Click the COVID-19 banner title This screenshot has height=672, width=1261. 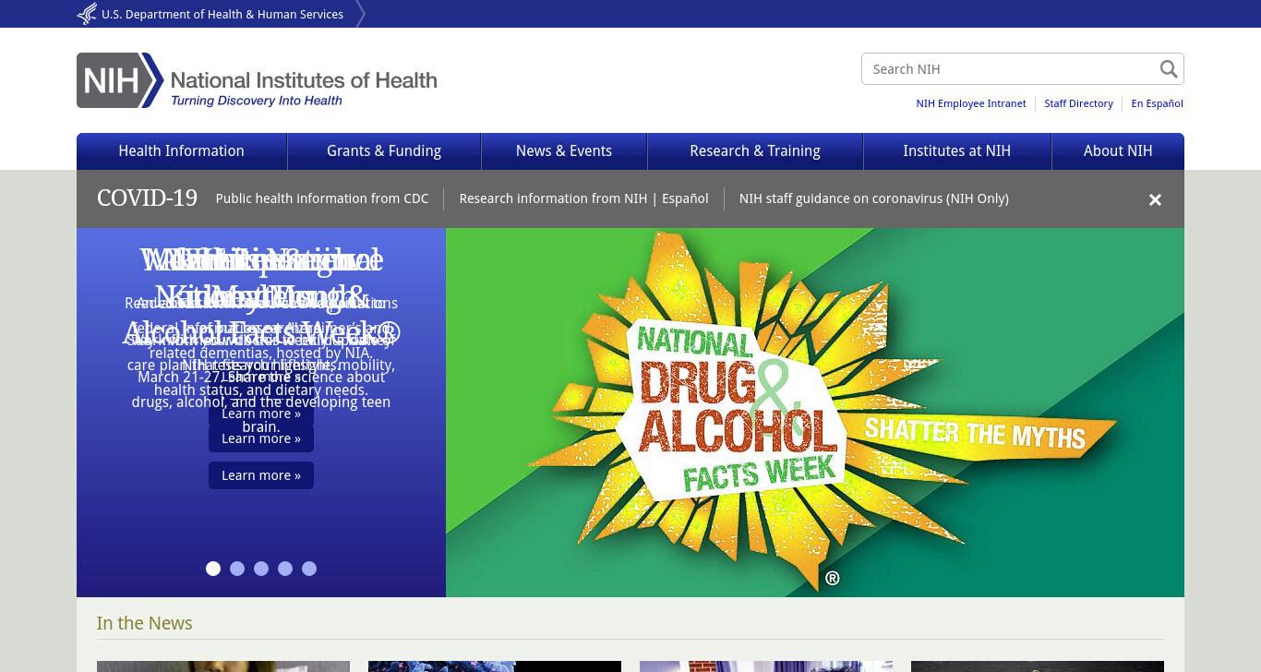pos(147,198)
